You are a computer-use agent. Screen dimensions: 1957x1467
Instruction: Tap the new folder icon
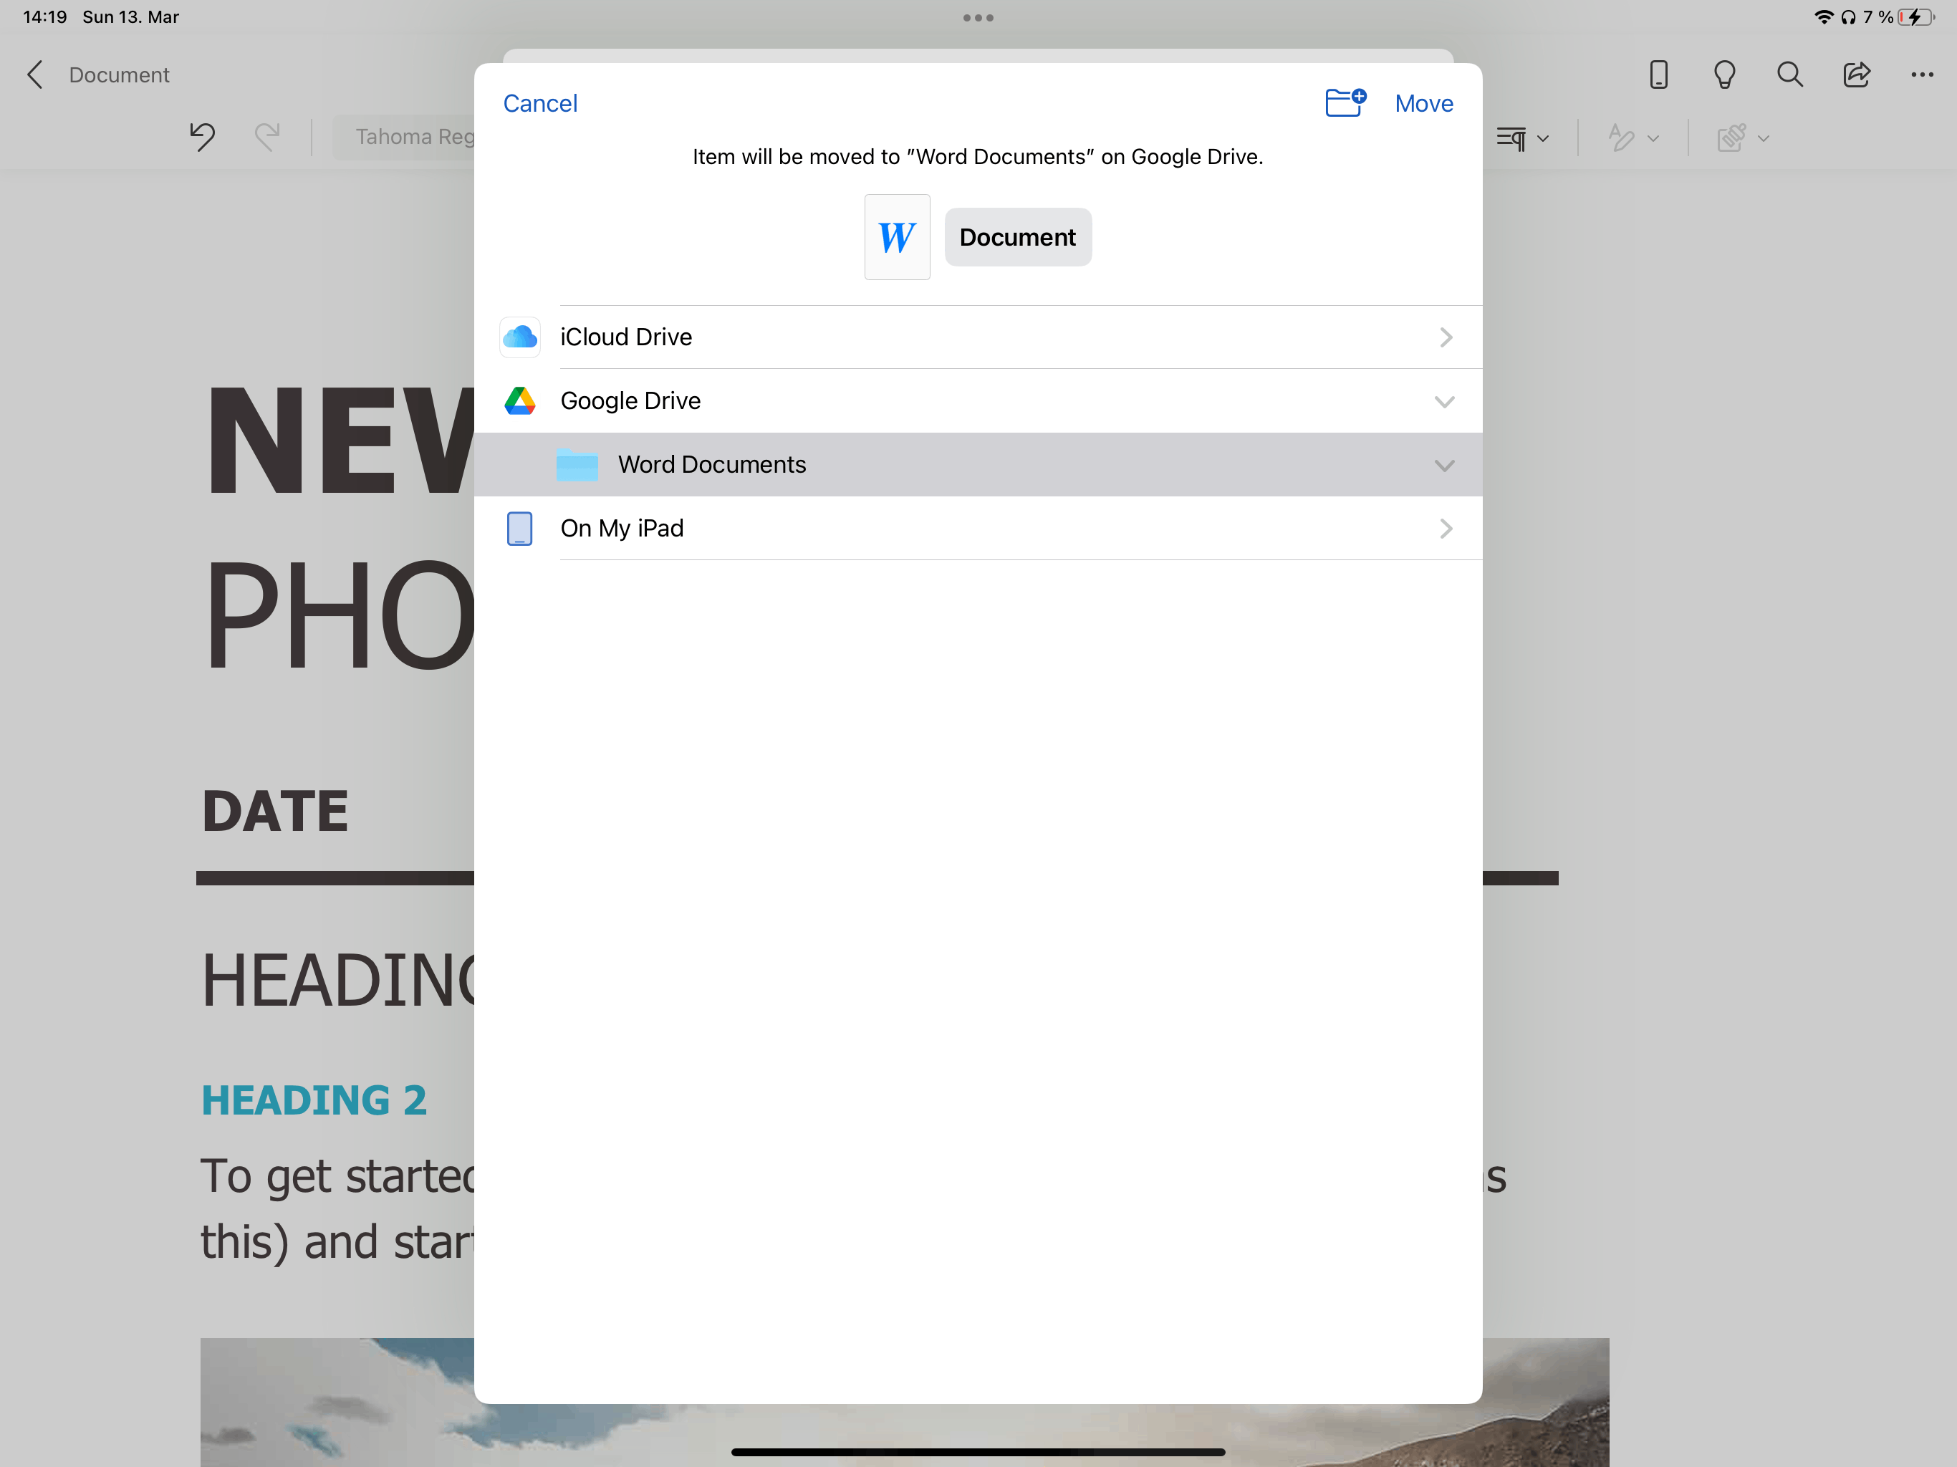point(1345,102)
